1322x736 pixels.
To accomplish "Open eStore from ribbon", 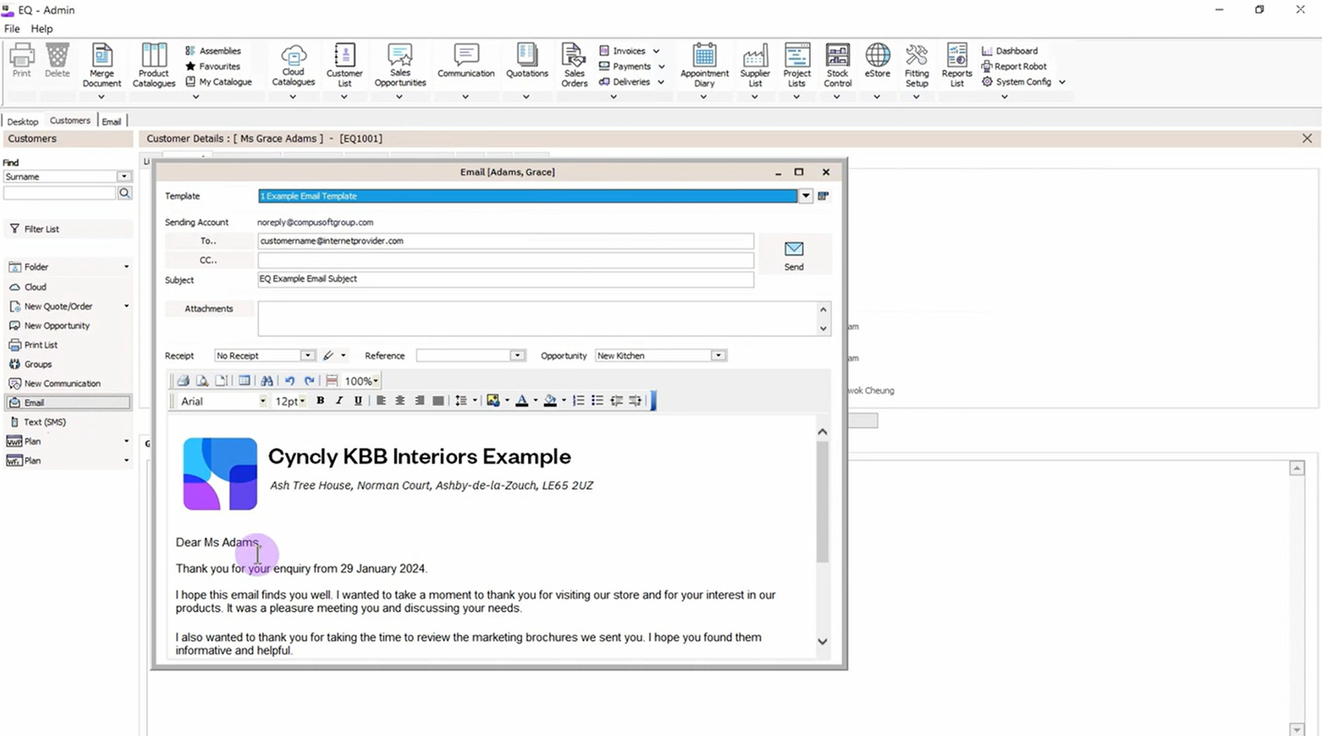I will [877, 62].
